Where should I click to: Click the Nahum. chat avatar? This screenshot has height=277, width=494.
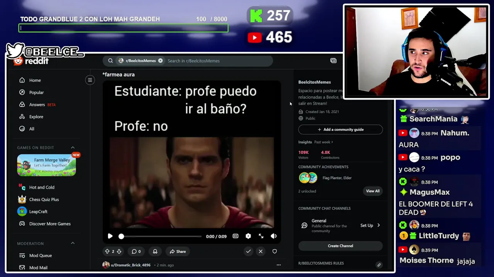pos(414,133)
